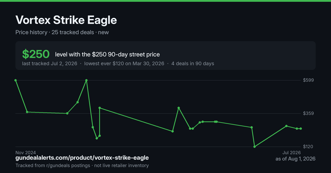
Task: Click the $120 y-axis label
Action: coord(308,147)
